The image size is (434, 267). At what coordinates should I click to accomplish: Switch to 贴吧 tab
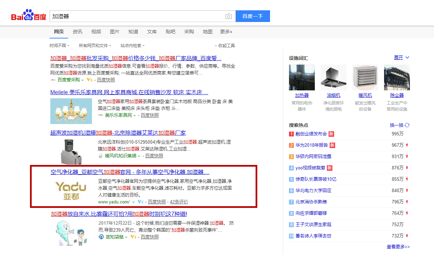[170, 32]
